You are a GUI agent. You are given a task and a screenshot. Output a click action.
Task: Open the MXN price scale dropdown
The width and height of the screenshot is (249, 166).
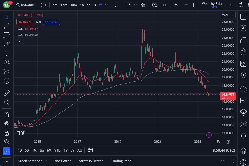coord(228,15)
